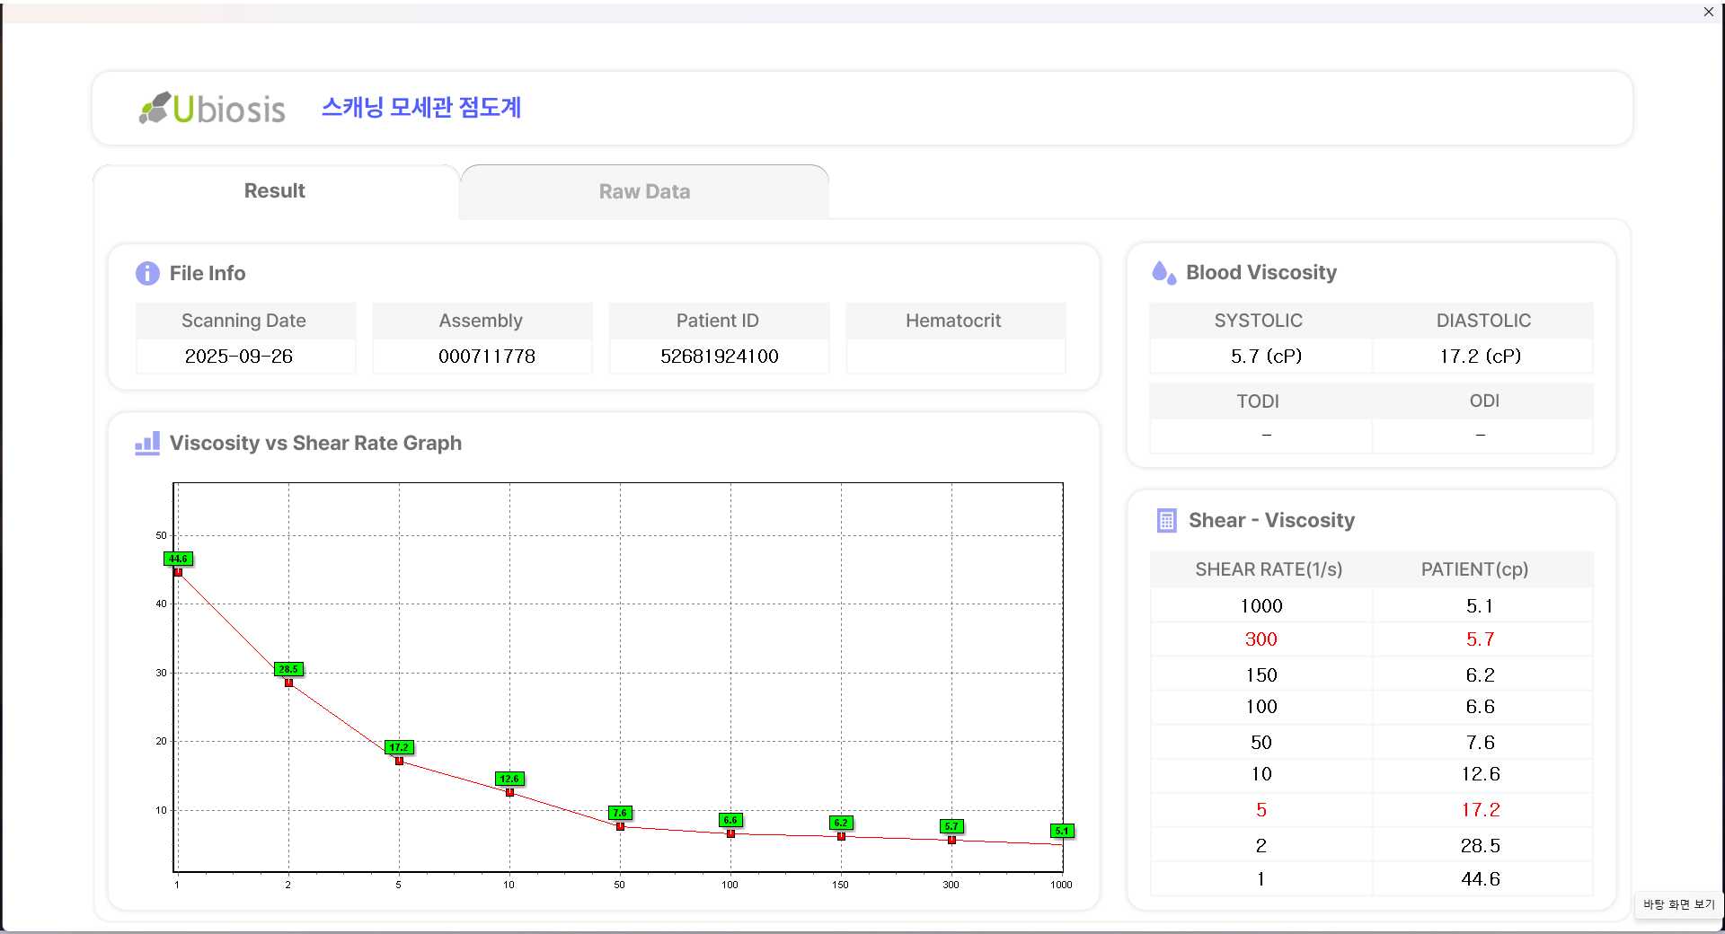Click the Blood Viscosity droplet icon
Viewport: 1725px width, 934px height.
pos(1163,272)
